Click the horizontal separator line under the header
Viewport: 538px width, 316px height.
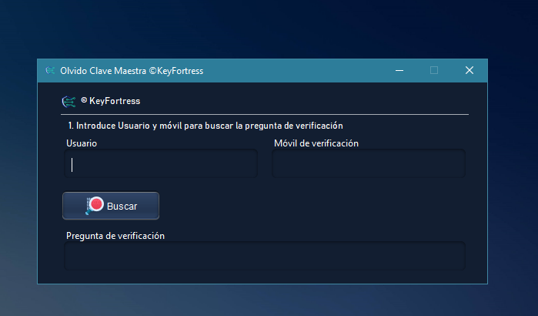coord(264,114)
